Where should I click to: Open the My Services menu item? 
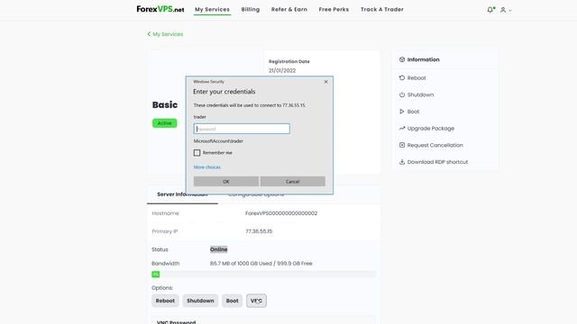212,10
